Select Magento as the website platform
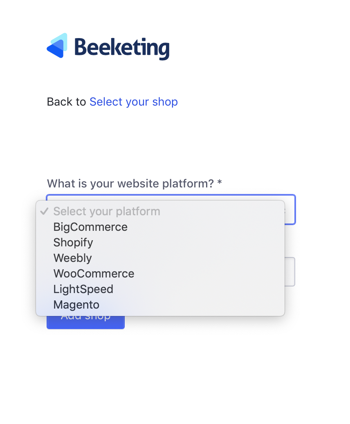 point(76,304)
